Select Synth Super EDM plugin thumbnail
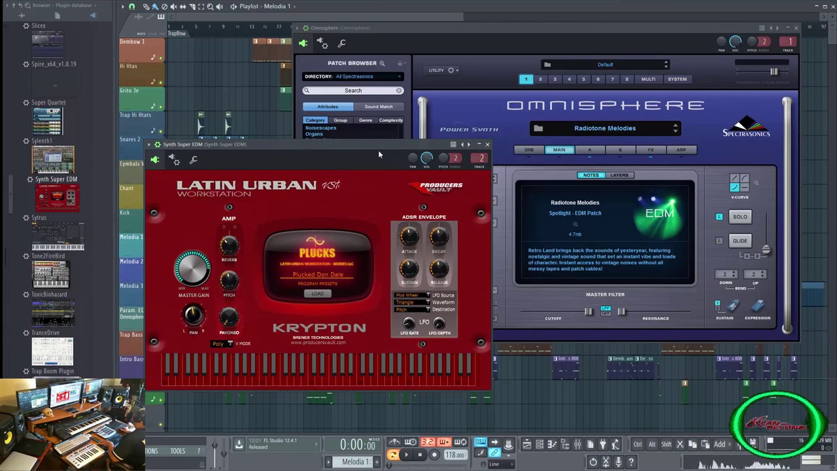 click(x=58, y=198)
